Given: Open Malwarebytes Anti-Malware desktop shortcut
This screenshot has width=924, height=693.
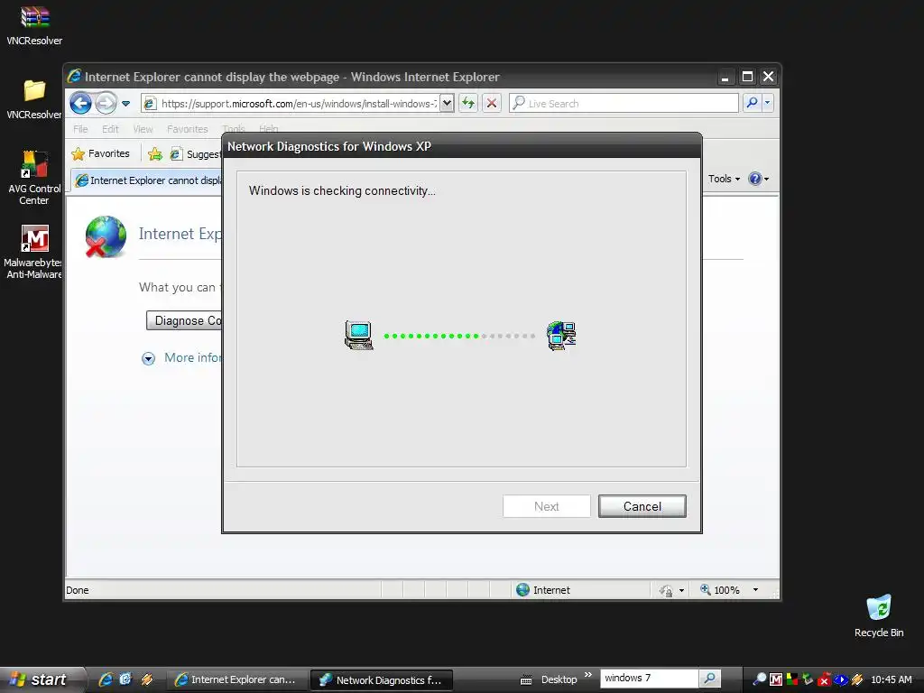Looking at the screenshot, I should (34, 252).
